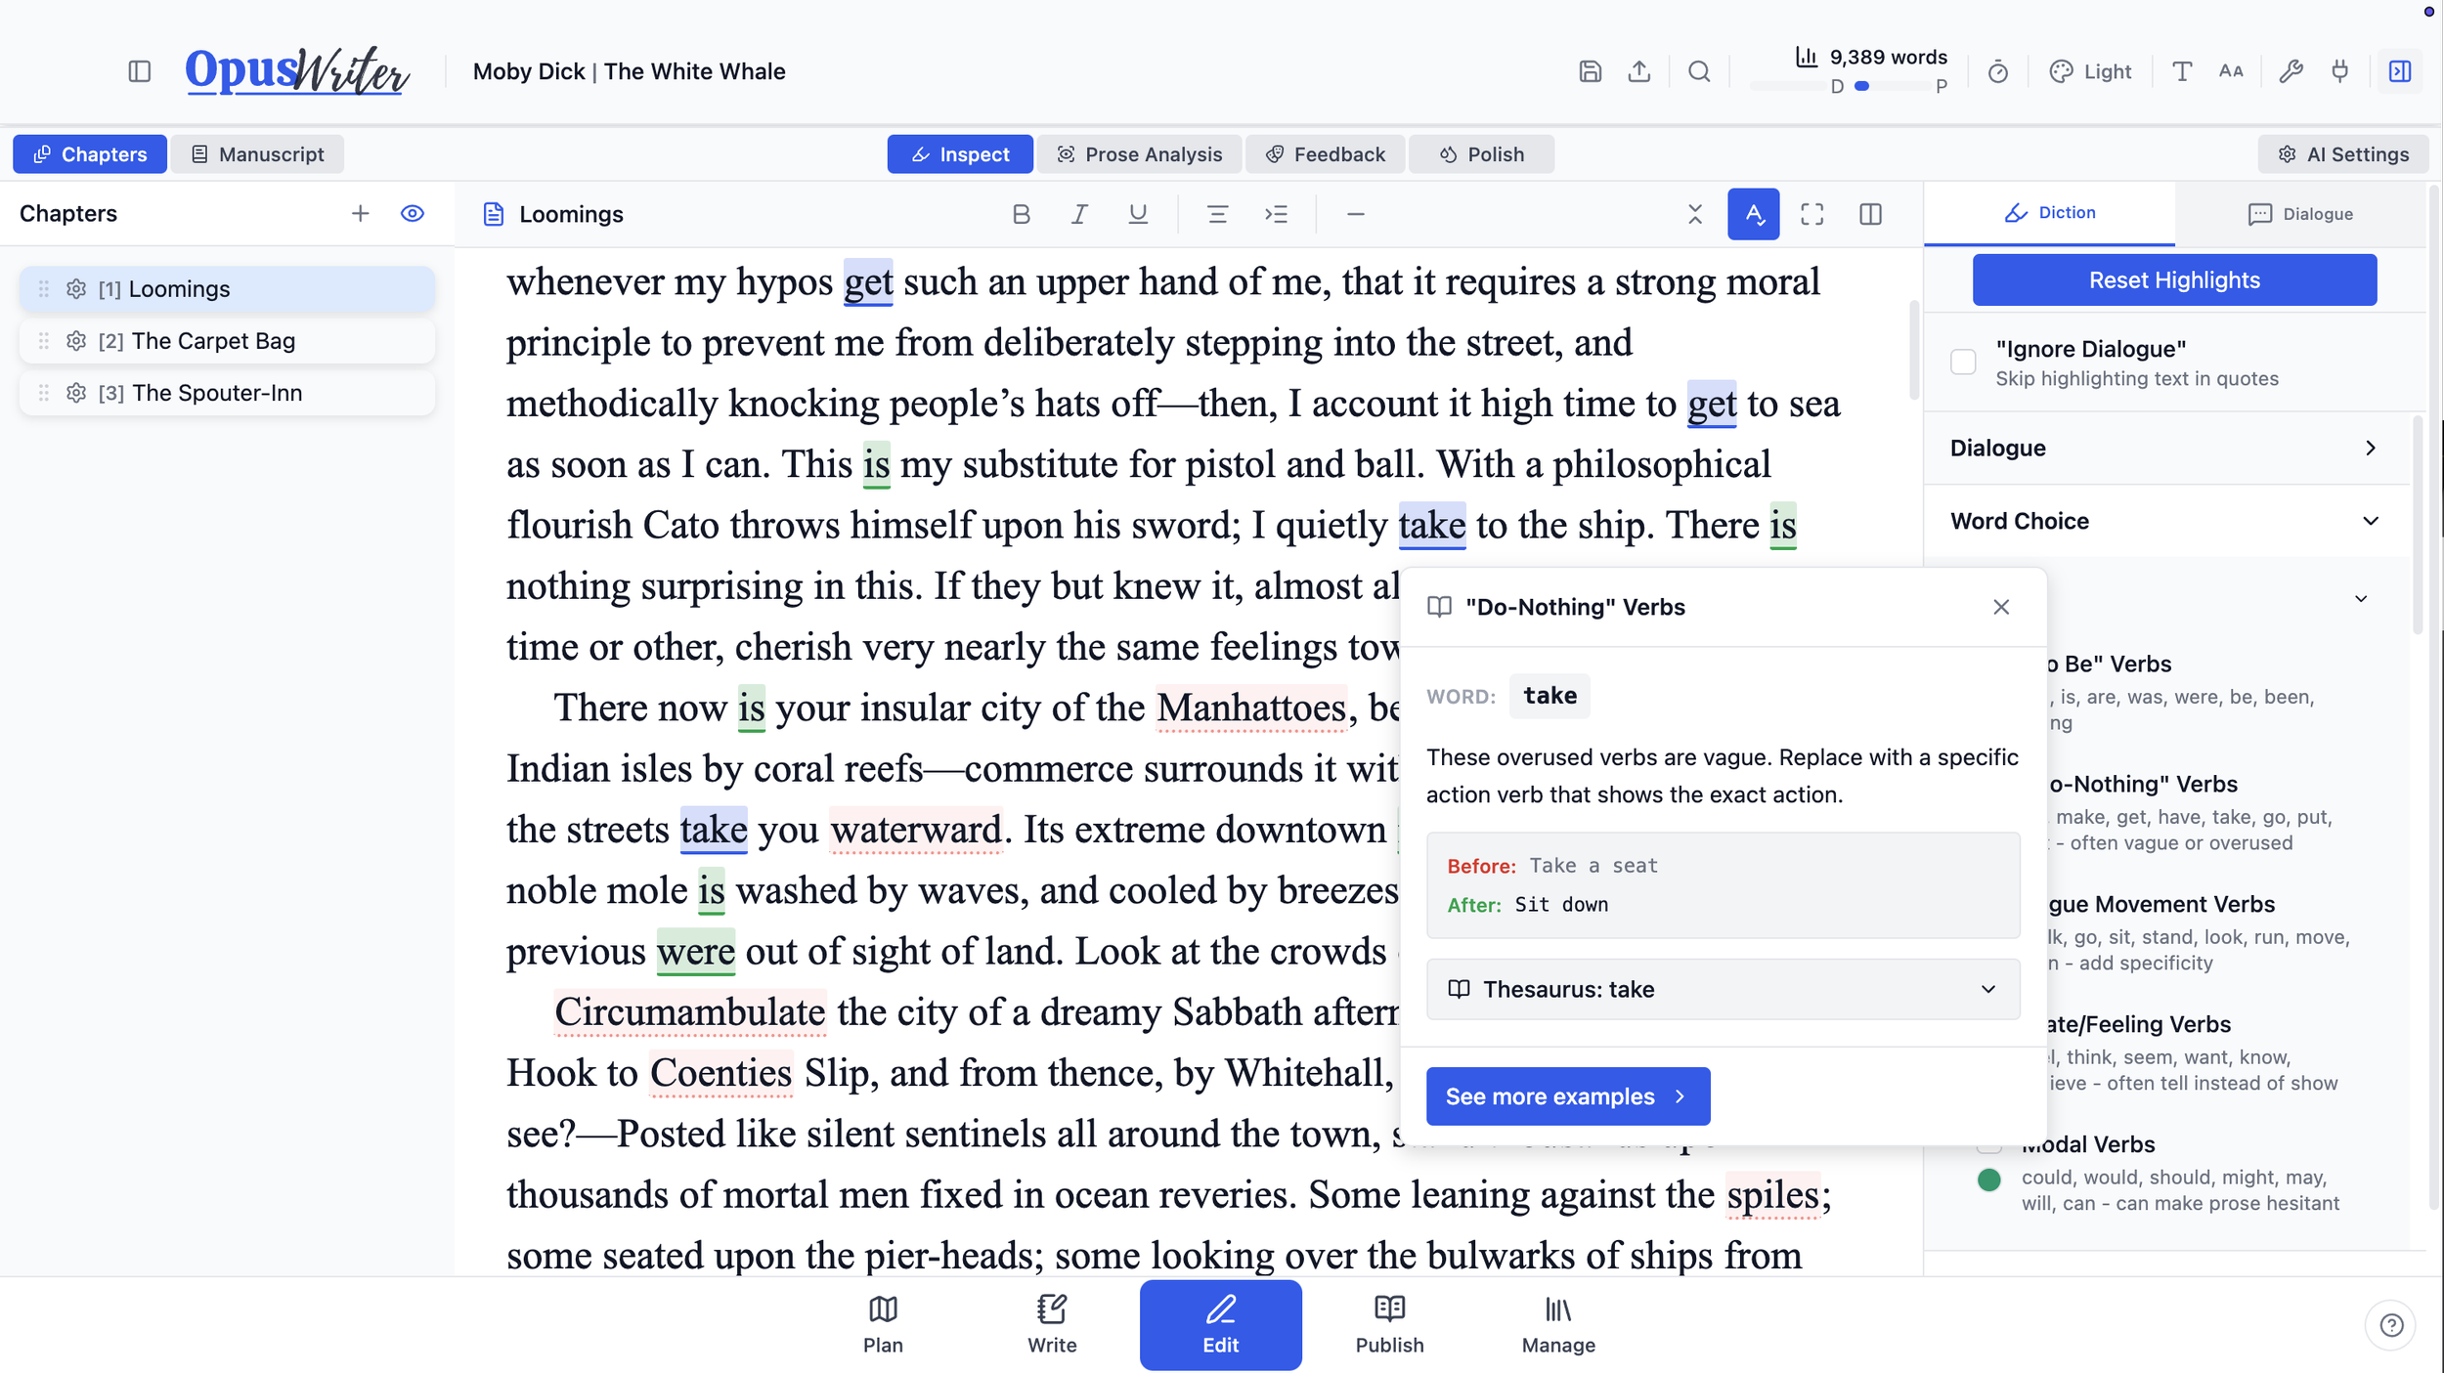Apply underline formatting in editor toolbar
The image size is (2444, 1373).
click(1138, 214)
